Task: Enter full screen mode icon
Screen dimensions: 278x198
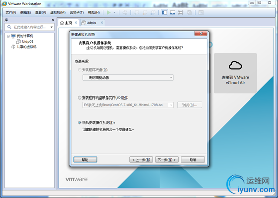Action: [181, 12]
